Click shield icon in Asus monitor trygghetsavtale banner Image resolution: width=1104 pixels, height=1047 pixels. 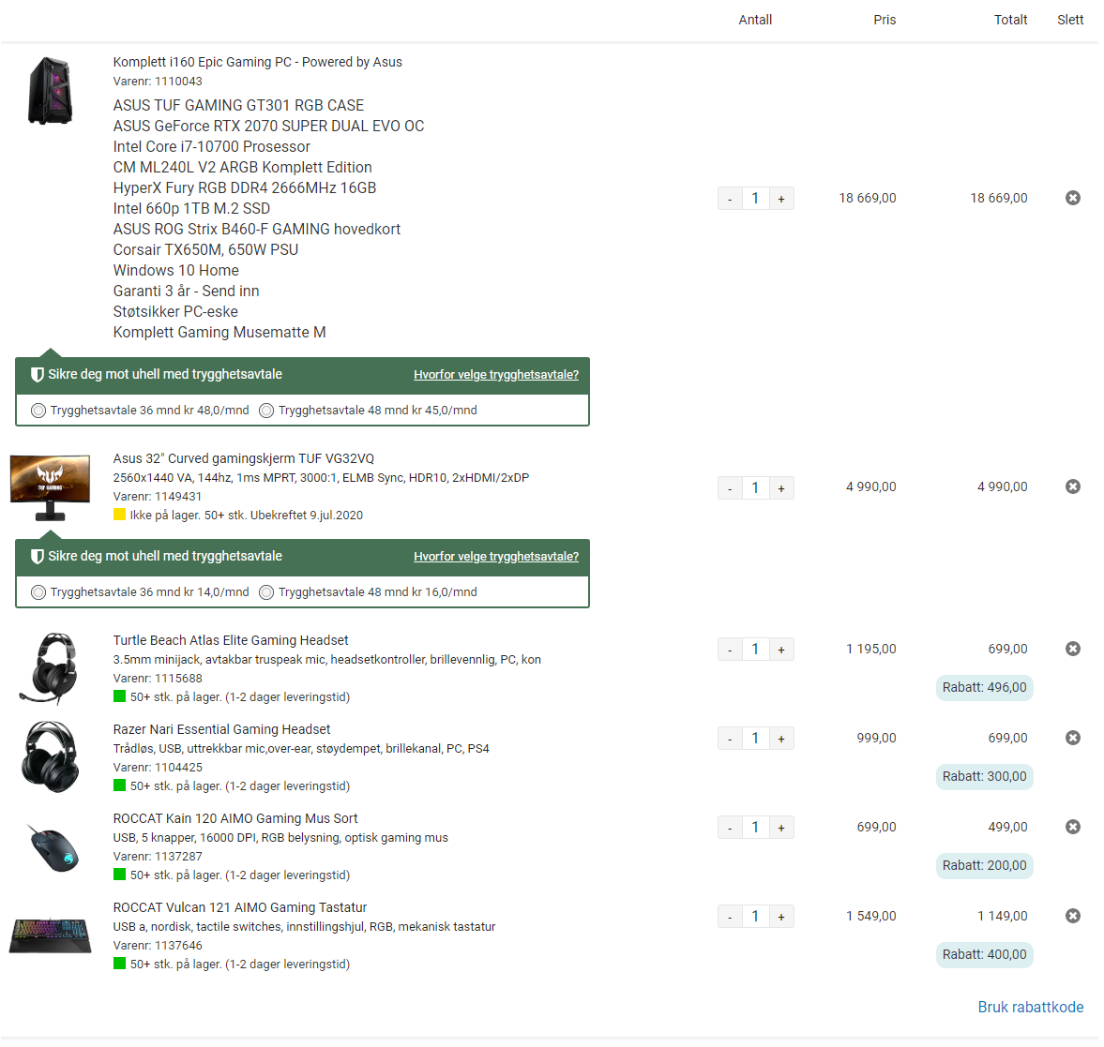pyautogui.click(x=38, y=556)
